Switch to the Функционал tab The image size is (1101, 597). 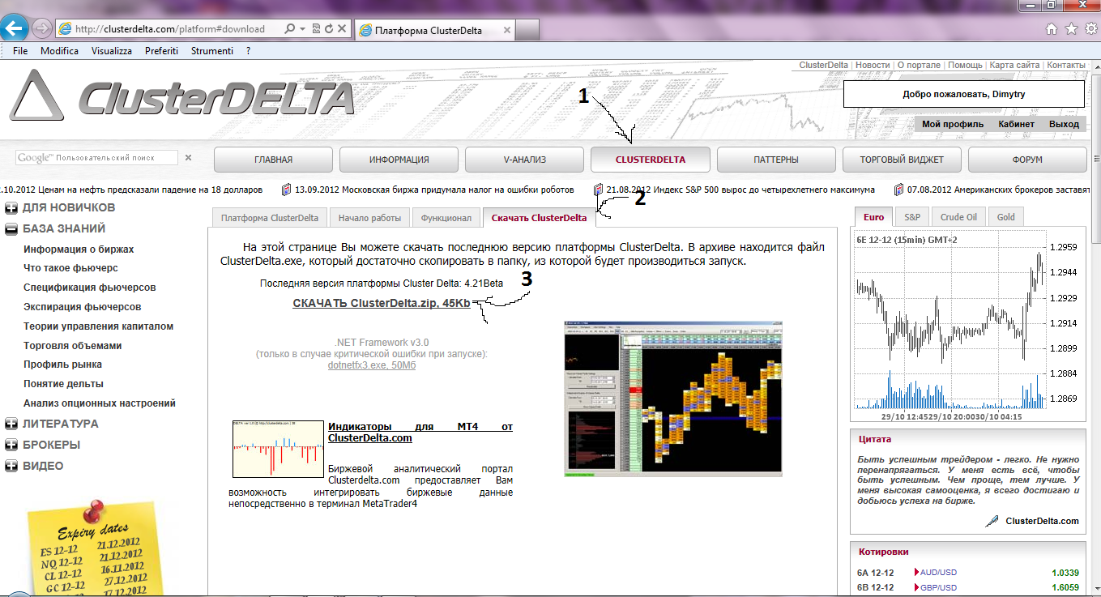click(x=446, y=218)
